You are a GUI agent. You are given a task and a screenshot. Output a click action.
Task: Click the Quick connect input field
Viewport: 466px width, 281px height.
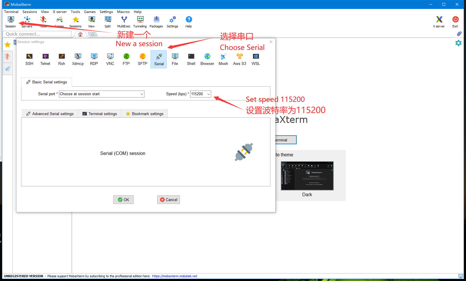point(37,34)
